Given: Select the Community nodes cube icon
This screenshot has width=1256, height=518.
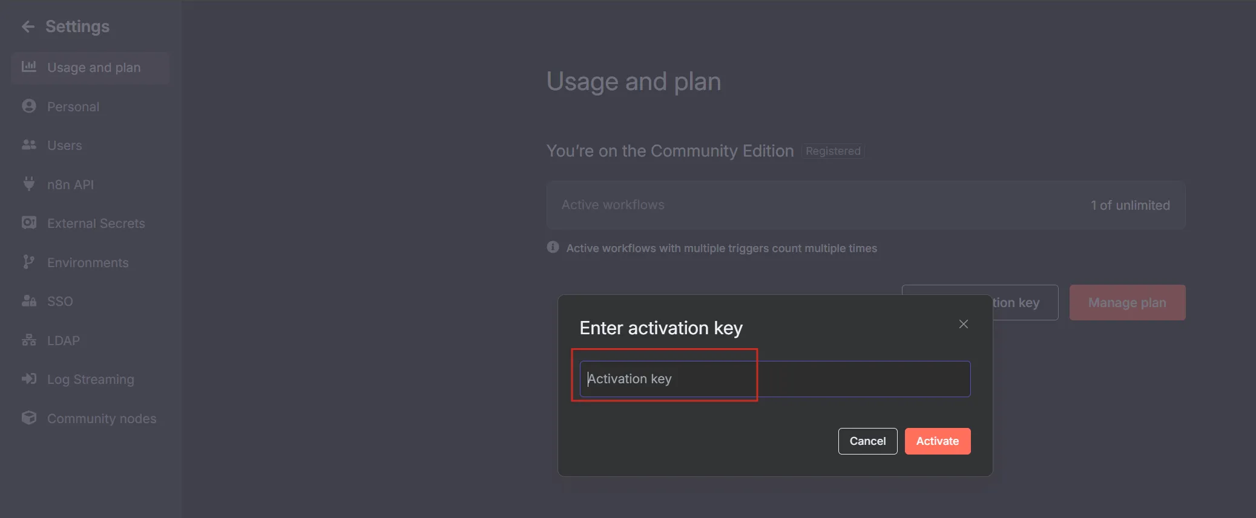Looking at the screenshot, I should [x=28, y=418].
